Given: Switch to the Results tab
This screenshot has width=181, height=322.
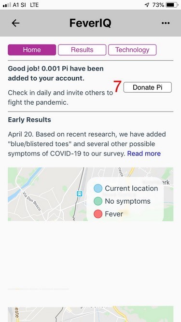Looking at the screenshot, I should pyautogui.click(x=82, y=50).
